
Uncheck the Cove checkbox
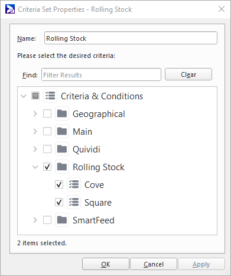(59, 184)
